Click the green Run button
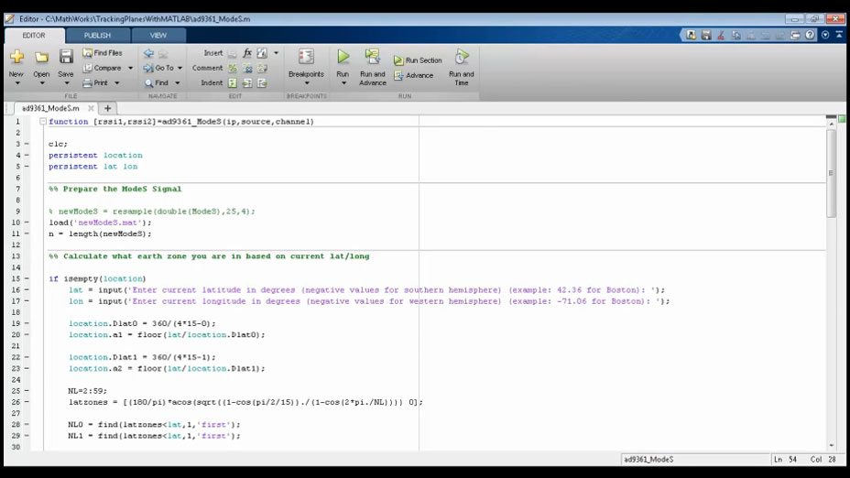Screen dimensions: 850x478 pos(343,57)
